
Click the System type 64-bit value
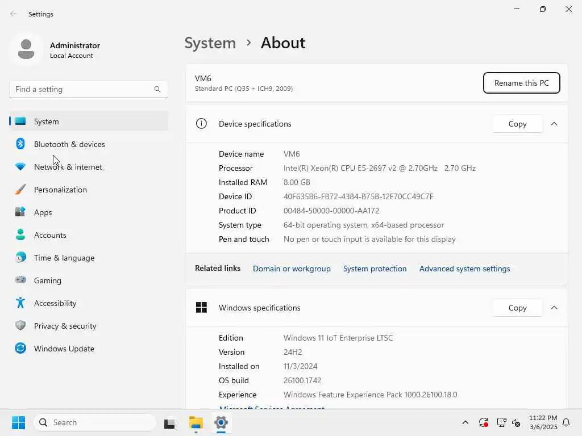coord(363,225)
